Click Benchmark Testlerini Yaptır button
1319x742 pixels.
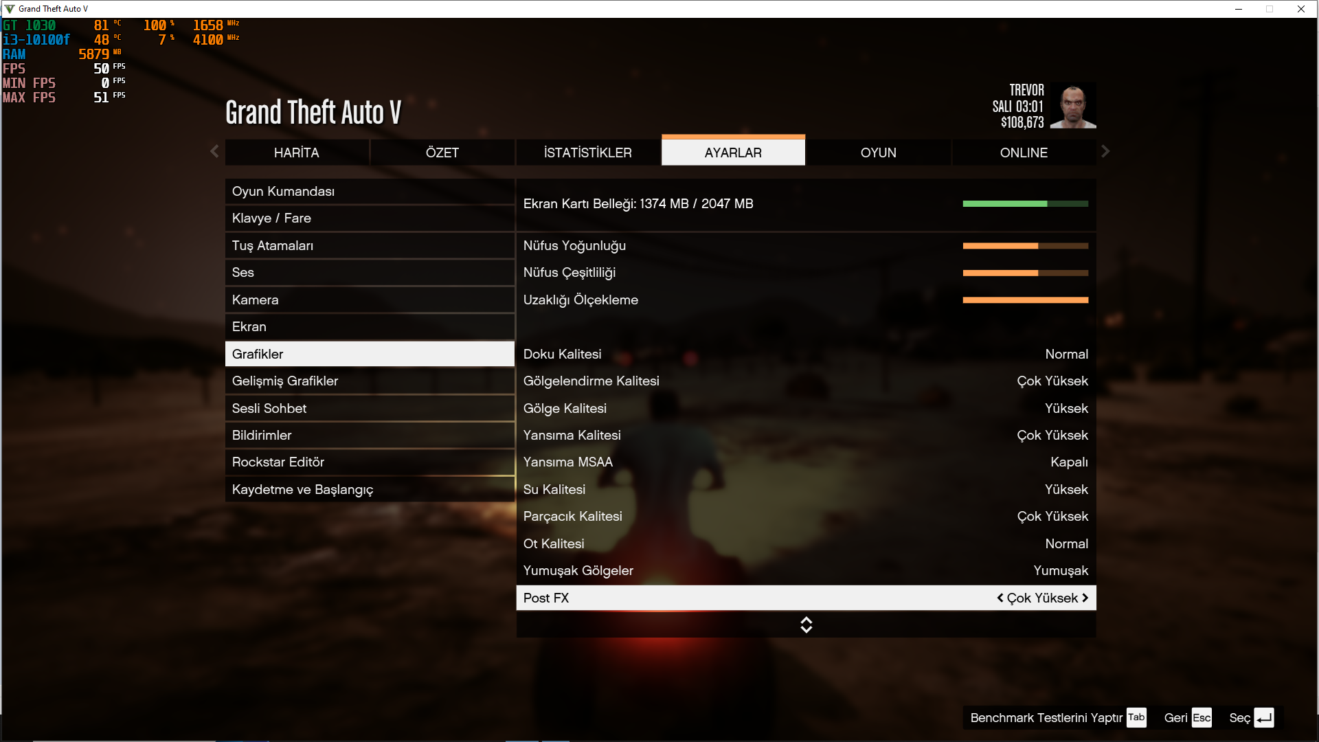coord(1046,717)
